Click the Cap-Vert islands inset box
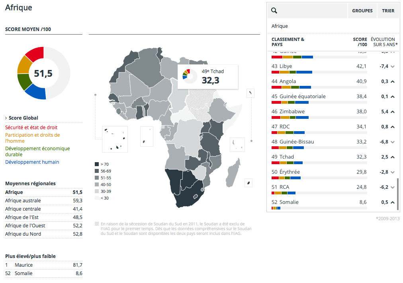 pyautogui.click(x=115, y=139)
